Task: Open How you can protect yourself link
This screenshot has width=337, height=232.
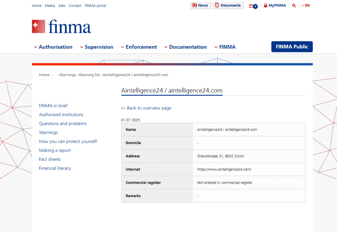Action: (68, 142)
